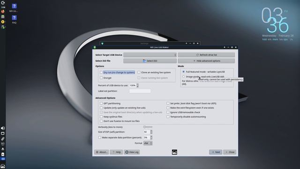Open the About... dialog

click(x=102, y=152)
